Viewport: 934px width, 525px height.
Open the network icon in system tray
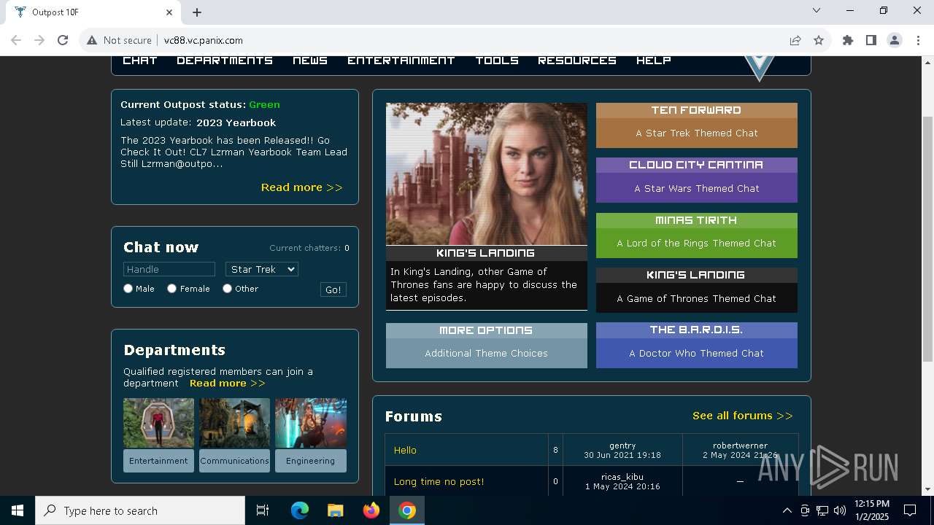[x=822, y=510]
